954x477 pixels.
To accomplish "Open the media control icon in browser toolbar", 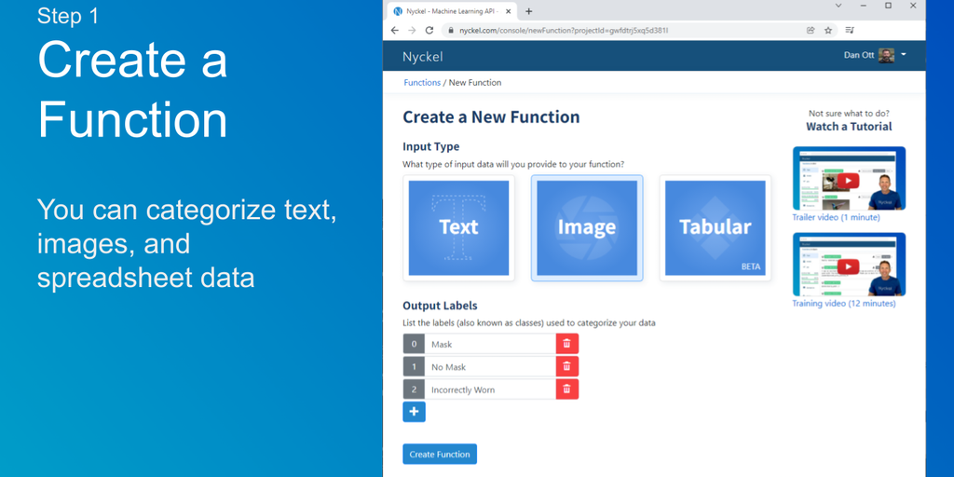I will [x=850, y=30].
